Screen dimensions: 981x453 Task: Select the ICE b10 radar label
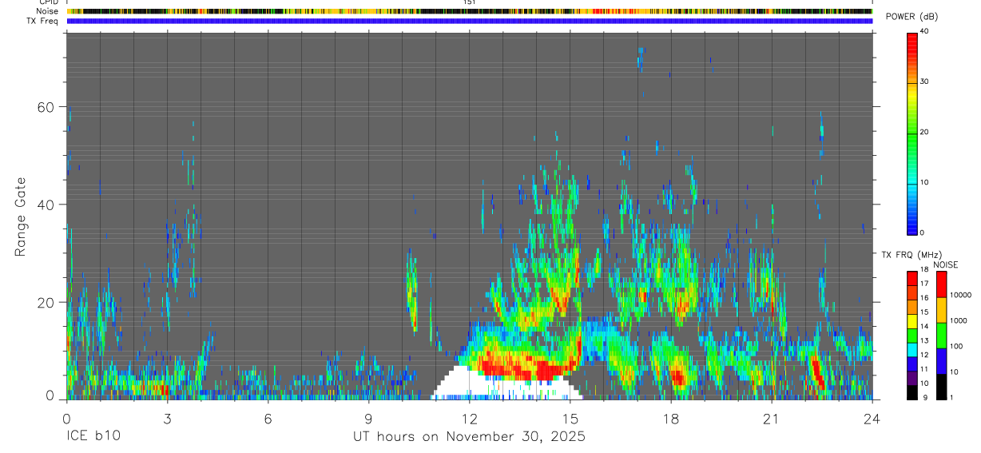[x=93, y=436]
